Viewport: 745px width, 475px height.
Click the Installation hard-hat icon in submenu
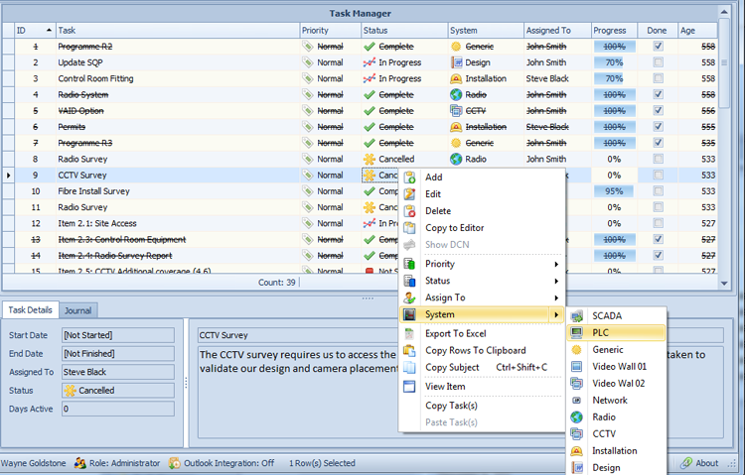[577, 451]
